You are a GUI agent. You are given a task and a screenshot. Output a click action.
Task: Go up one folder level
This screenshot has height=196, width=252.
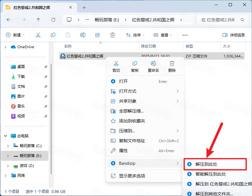pos(38,20)
